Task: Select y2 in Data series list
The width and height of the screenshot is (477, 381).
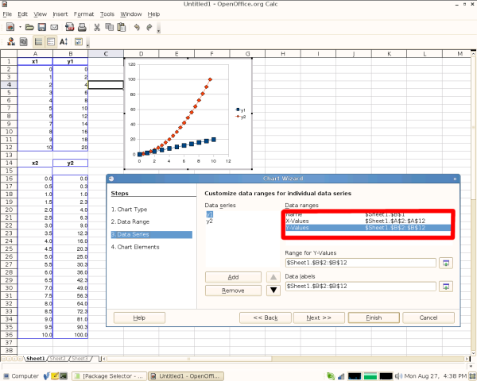Action: [210, 221]
